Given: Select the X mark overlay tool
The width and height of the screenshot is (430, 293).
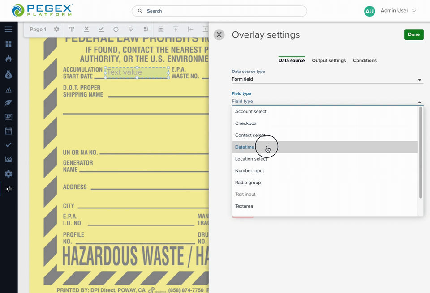Looking at the screenshot, I should pyautogui.click(x=86, y=29).
